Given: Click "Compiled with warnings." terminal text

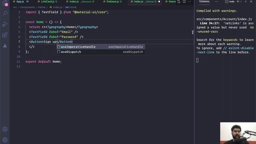Looking at the screenshot, I should (x=217, y=11).
